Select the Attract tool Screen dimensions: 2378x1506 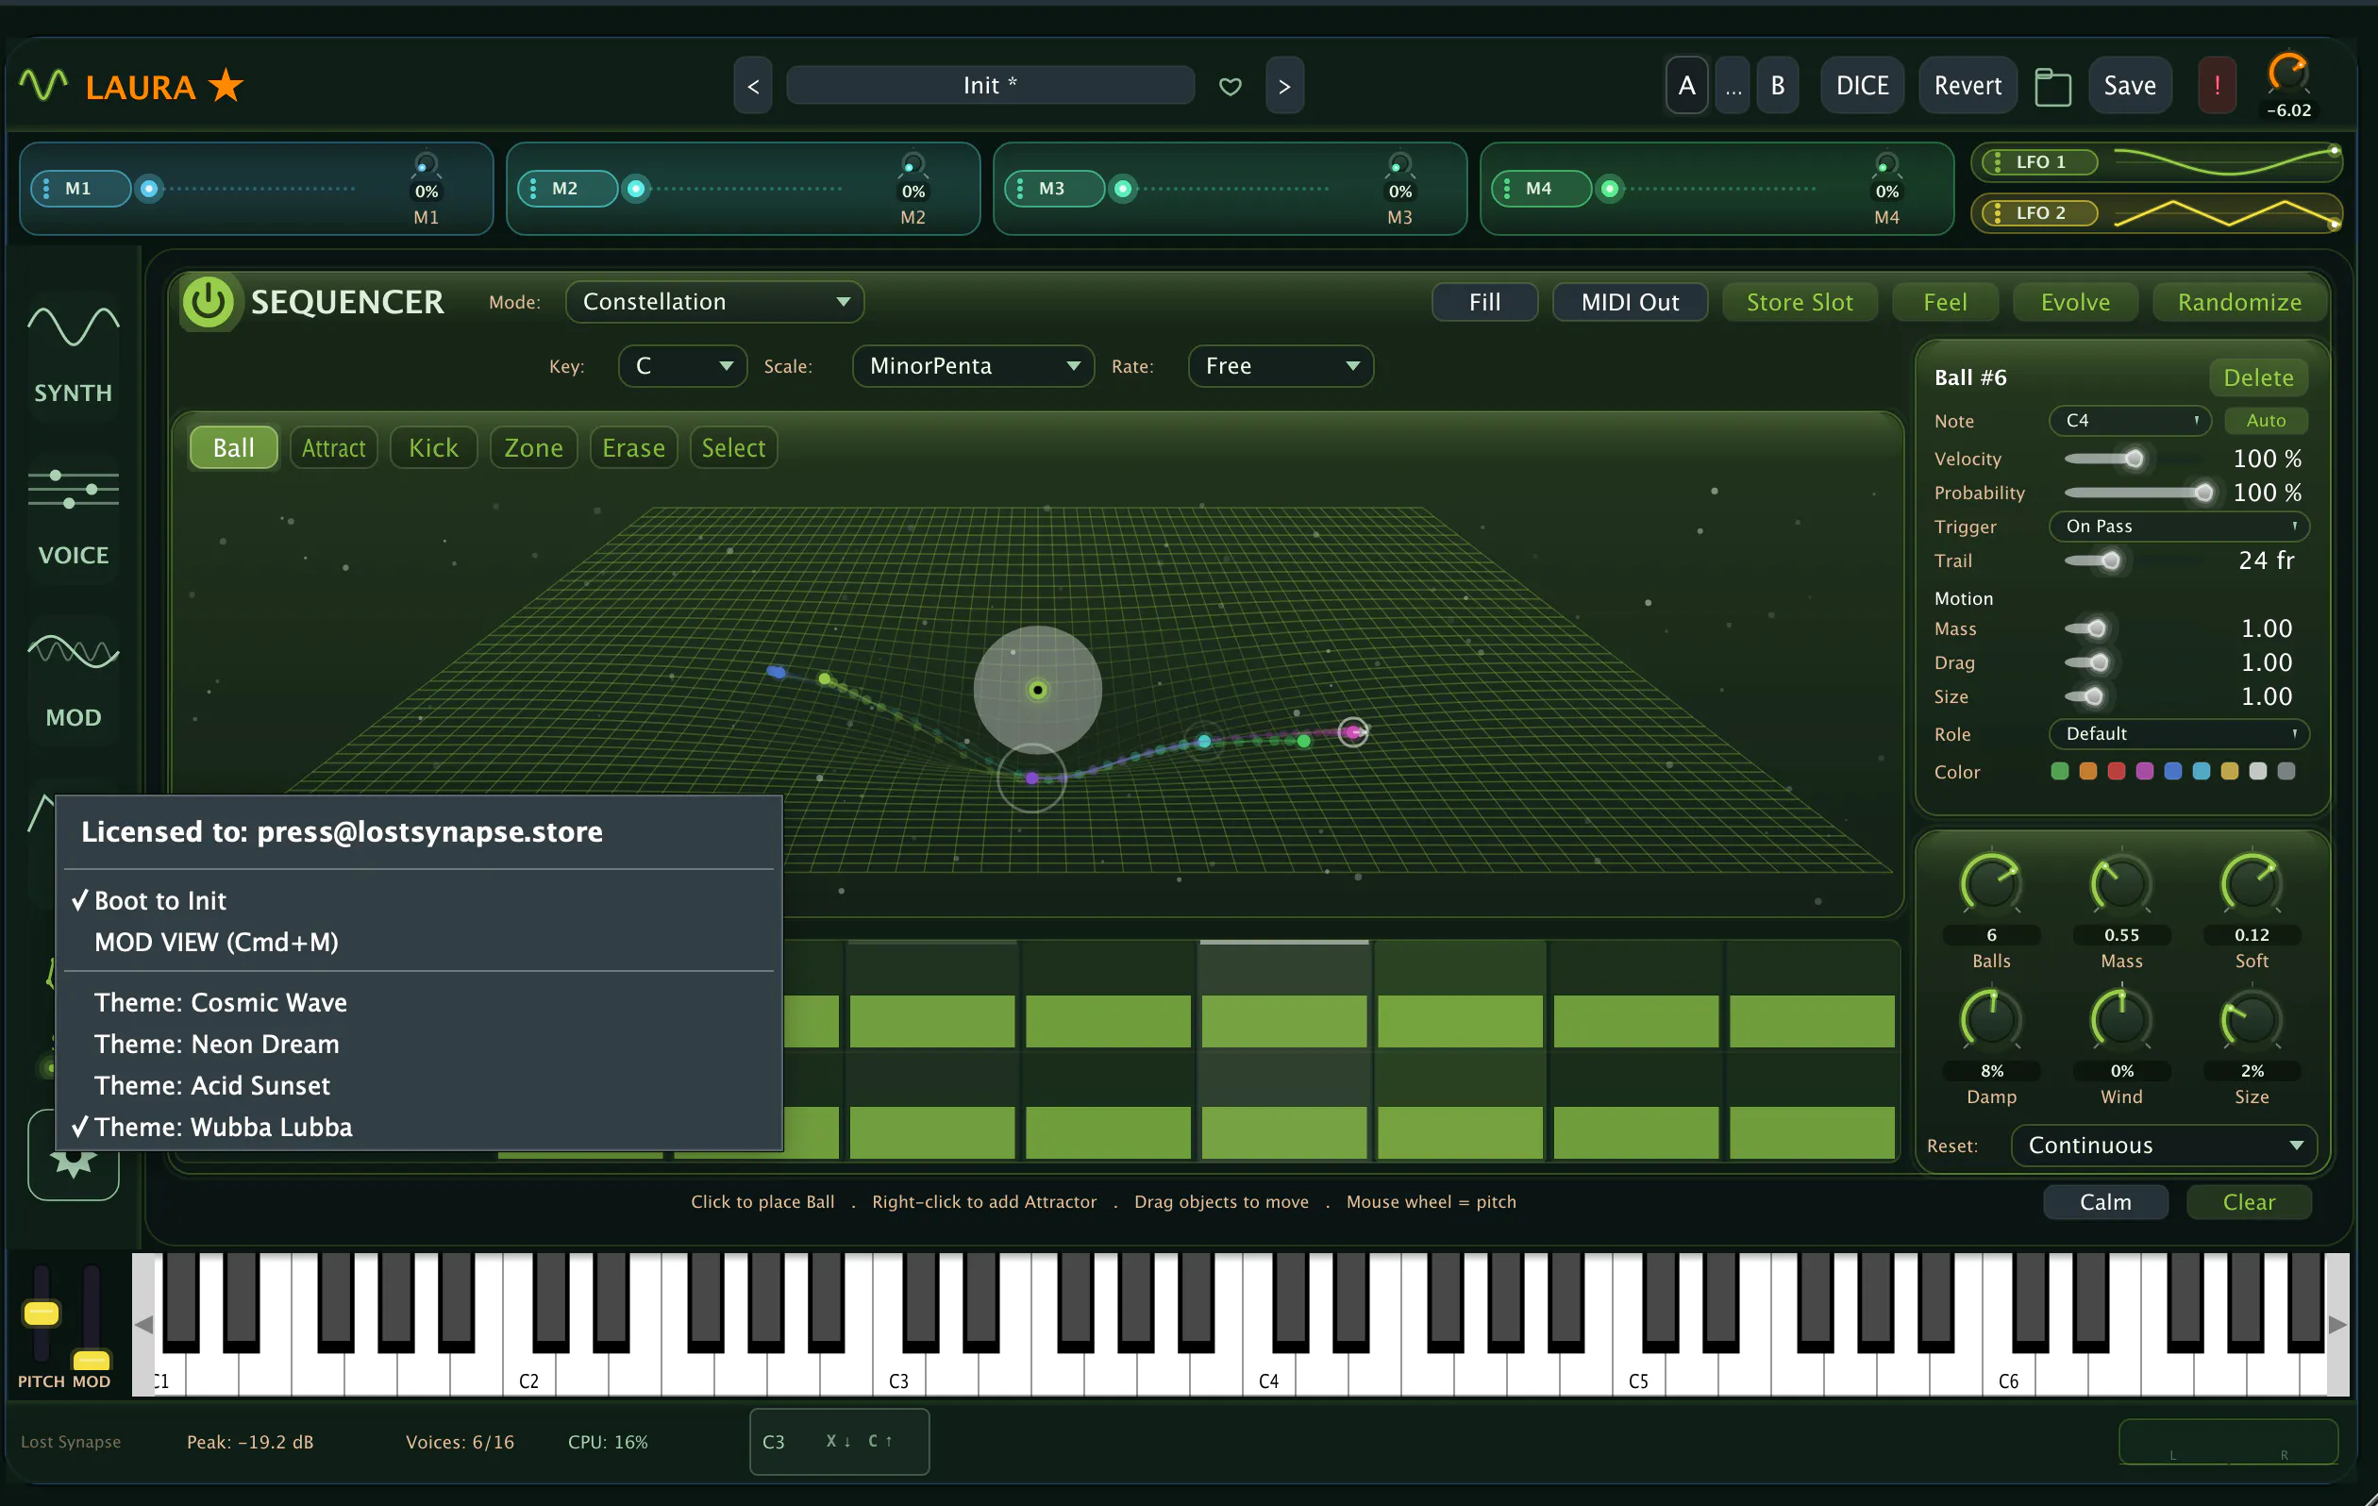(x=334, y=448)
